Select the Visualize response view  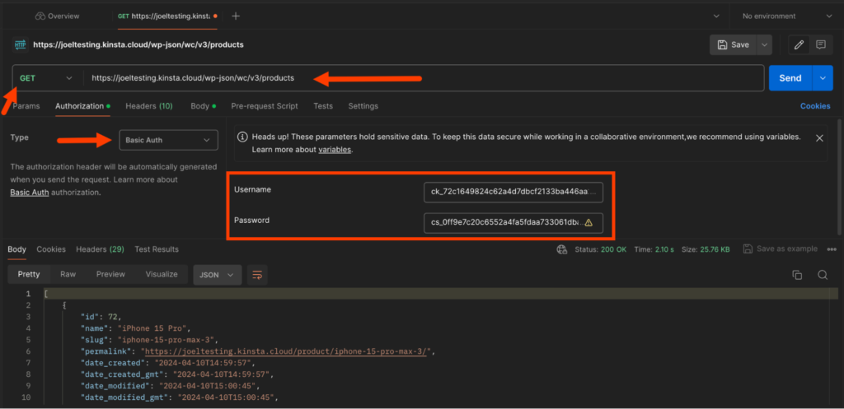[162, 275]
